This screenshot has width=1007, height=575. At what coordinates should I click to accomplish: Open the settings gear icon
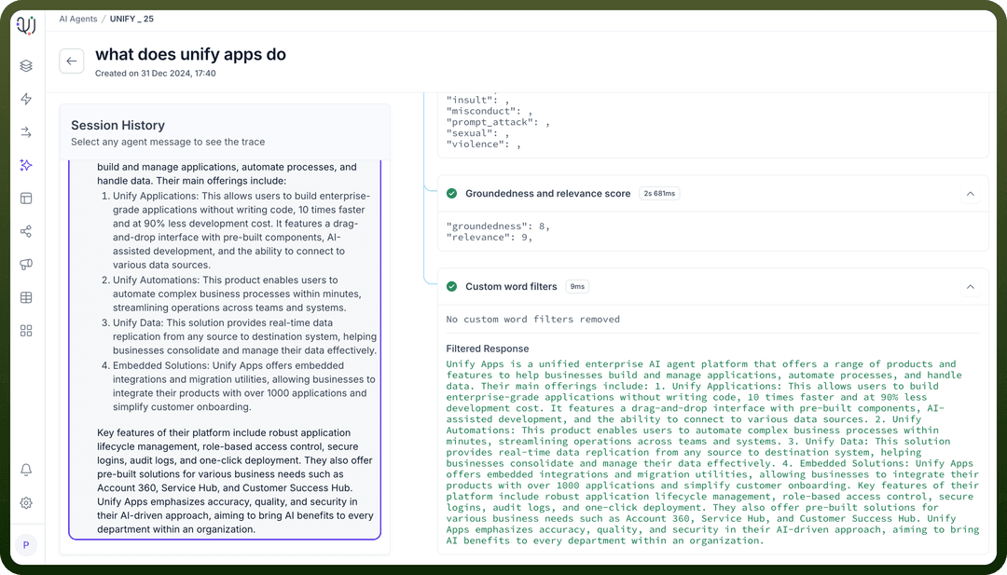point(26,502)
